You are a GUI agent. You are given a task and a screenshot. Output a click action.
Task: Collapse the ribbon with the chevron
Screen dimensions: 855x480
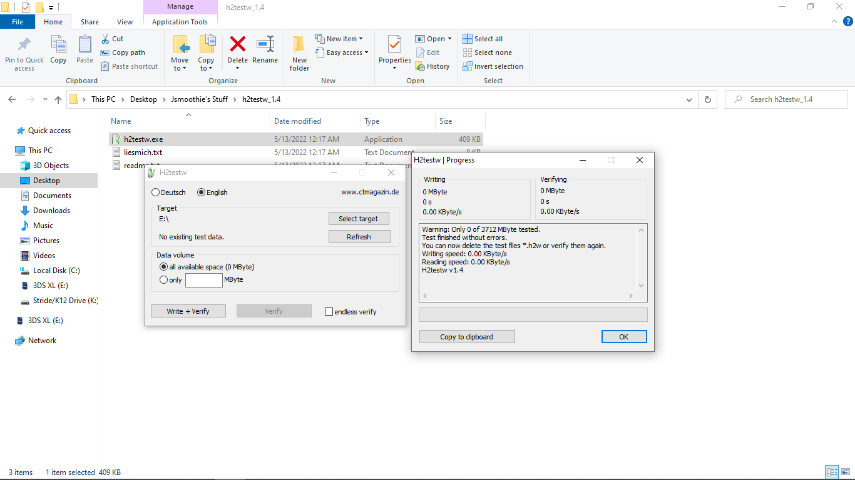834,21
